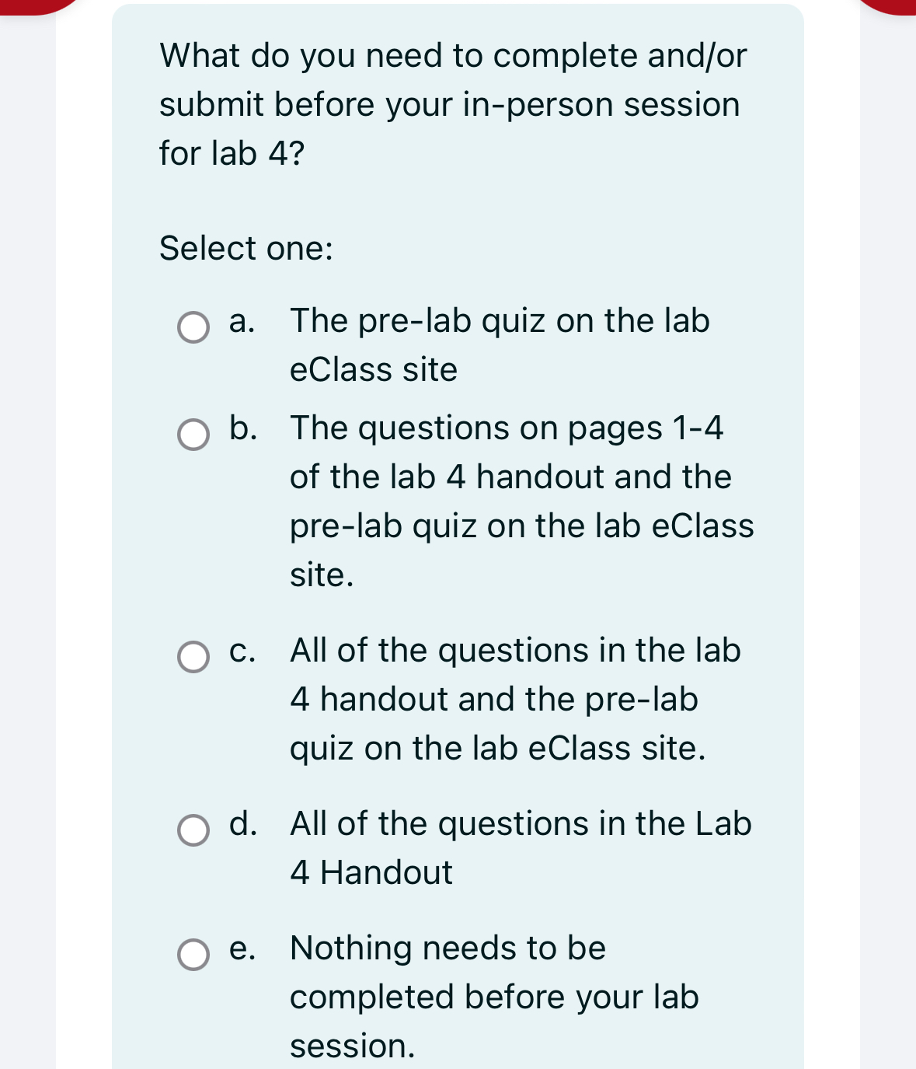Image resolution: width=916 pixels, height=1069 pixels.
Task: Click answer text 'The pre-lab quiz on the lab eClass site'
Action: click(500, 345)
